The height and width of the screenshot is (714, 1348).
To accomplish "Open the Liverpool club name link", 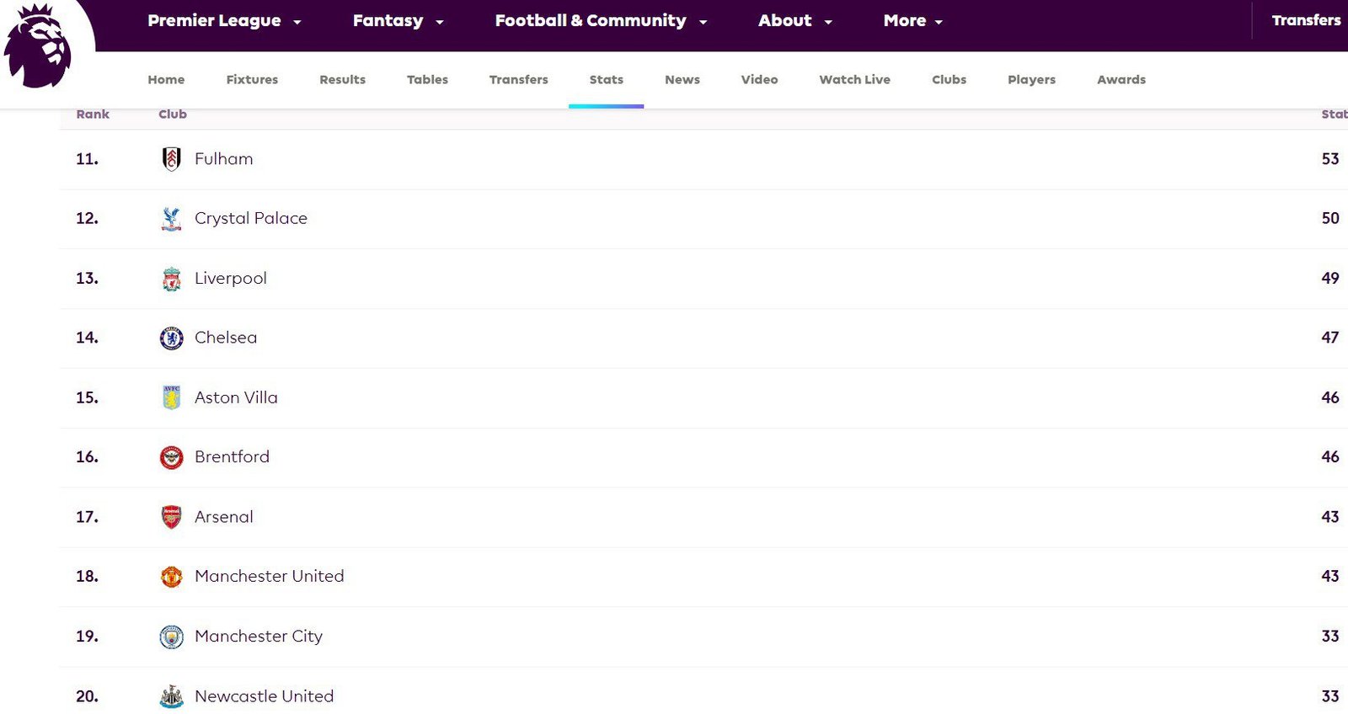I will (230, 279).
